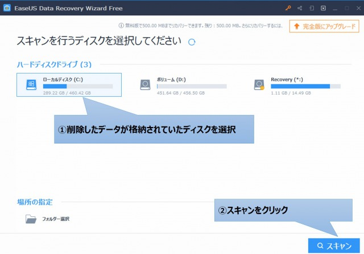Click the D: drive usage bar
The width and height of the screenshot is (364, 254).
pos(192,86)
